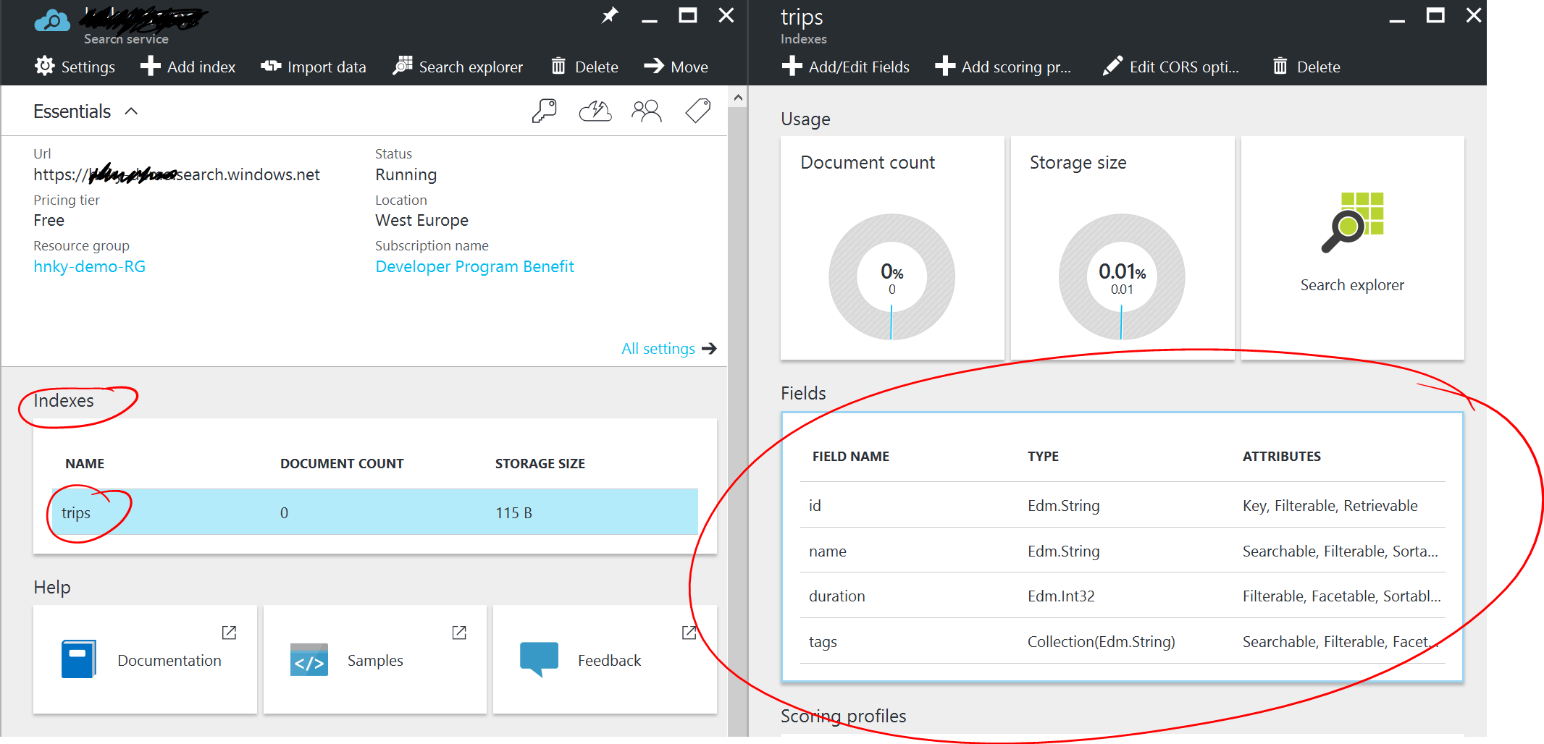Viewport: 1544px width, 744px height.
Task: Open the Developer Program Benefit subscription link
Action: click(474, 266)
